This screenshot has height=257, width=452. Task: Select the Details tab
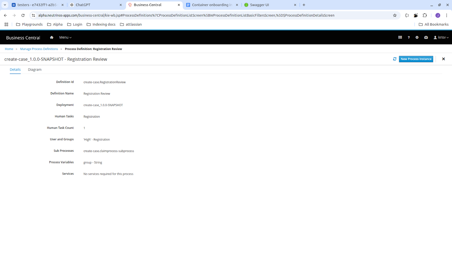(x=15, y=70)
